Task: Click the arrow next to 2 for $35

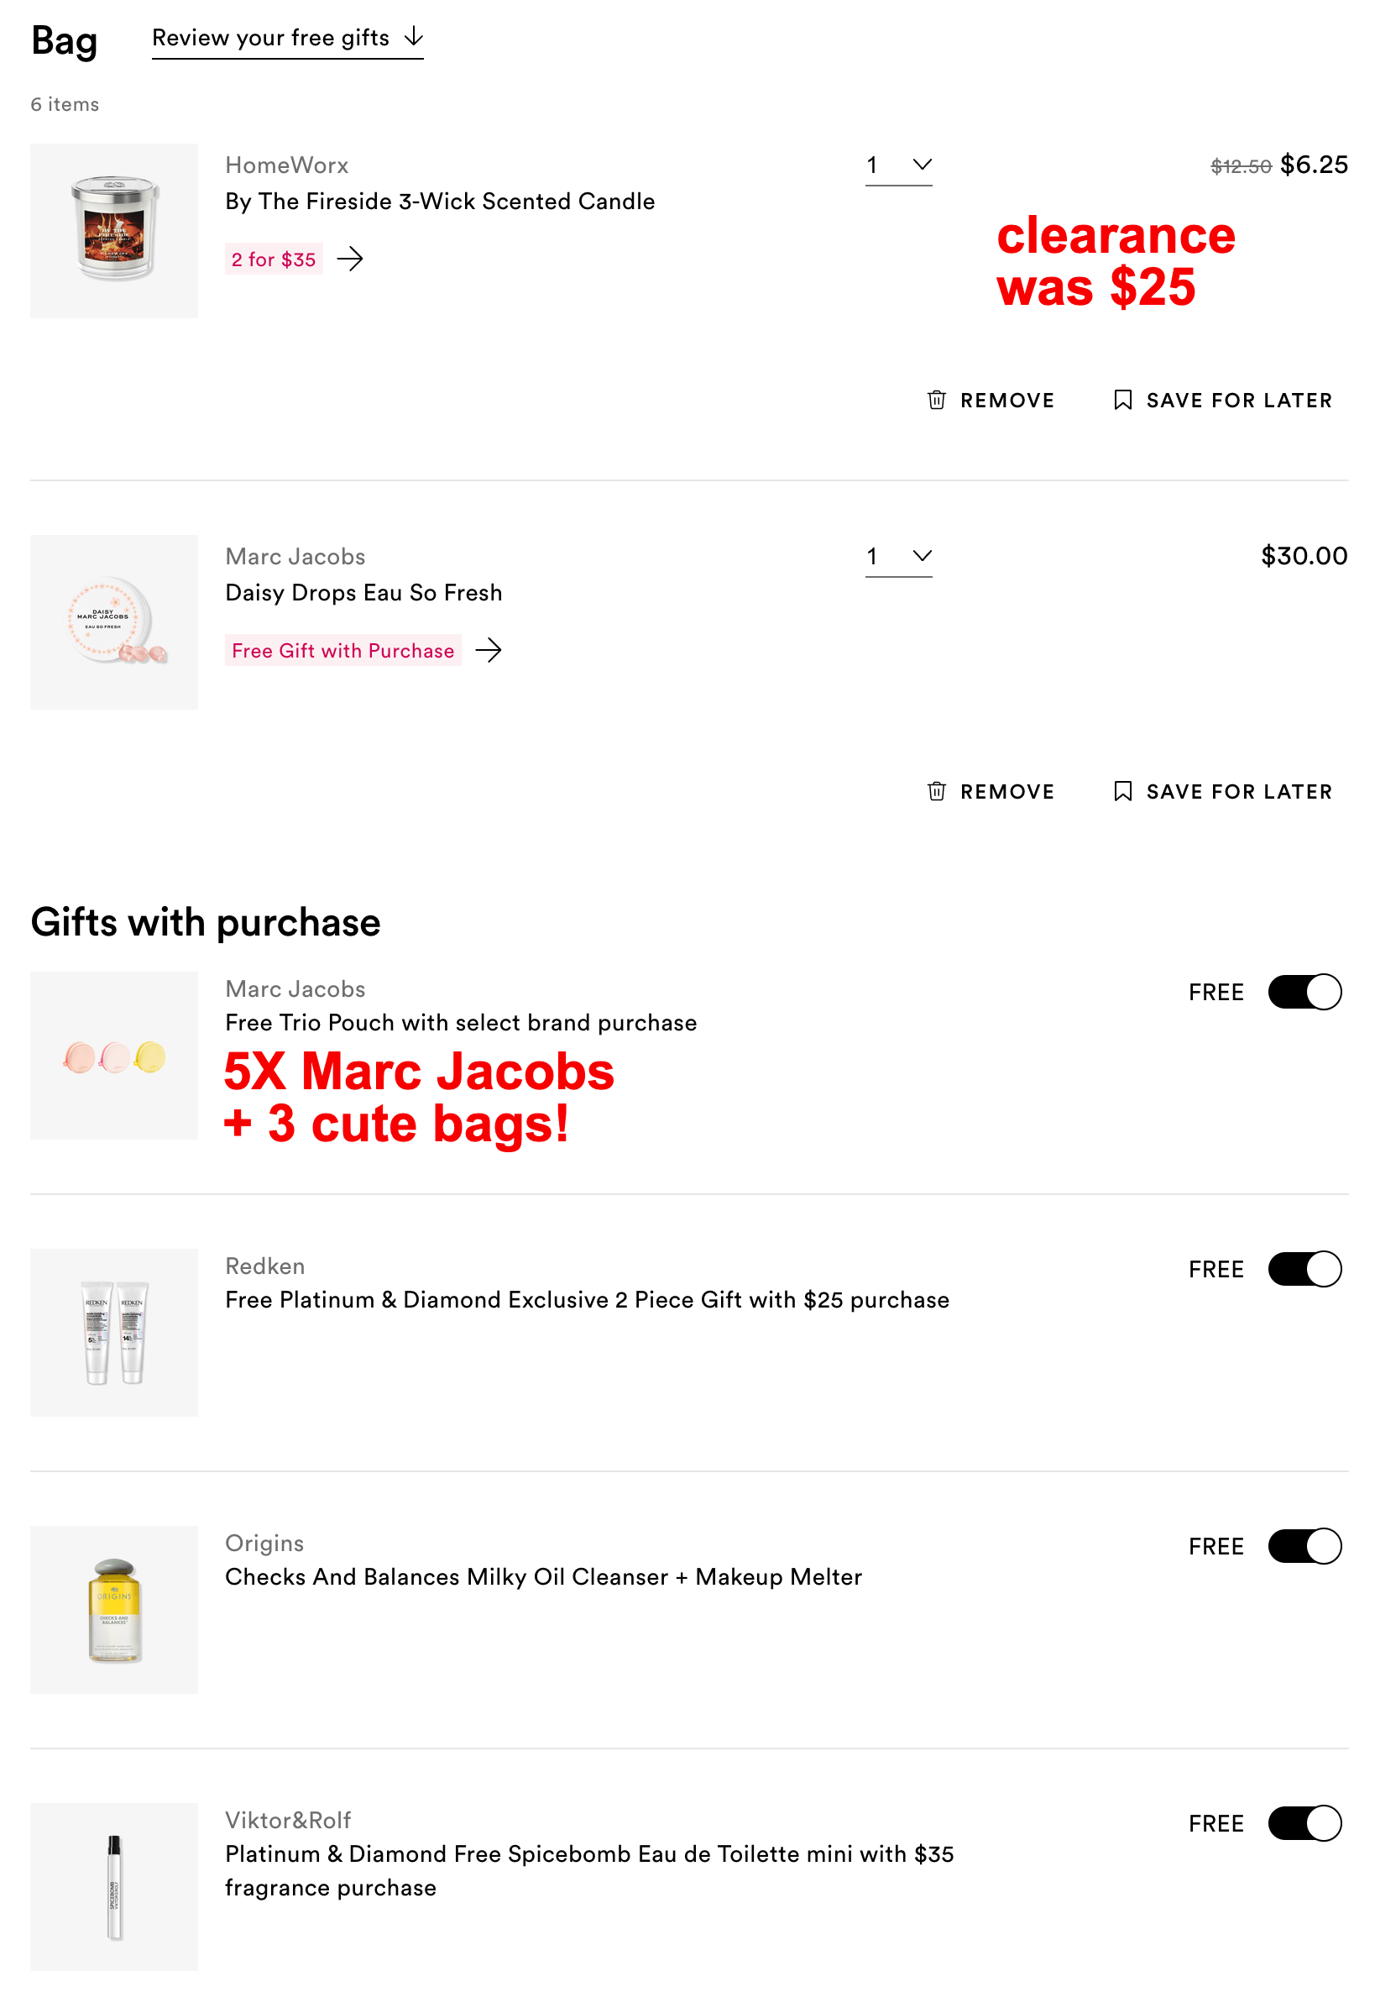Action: tap(352, 259)
